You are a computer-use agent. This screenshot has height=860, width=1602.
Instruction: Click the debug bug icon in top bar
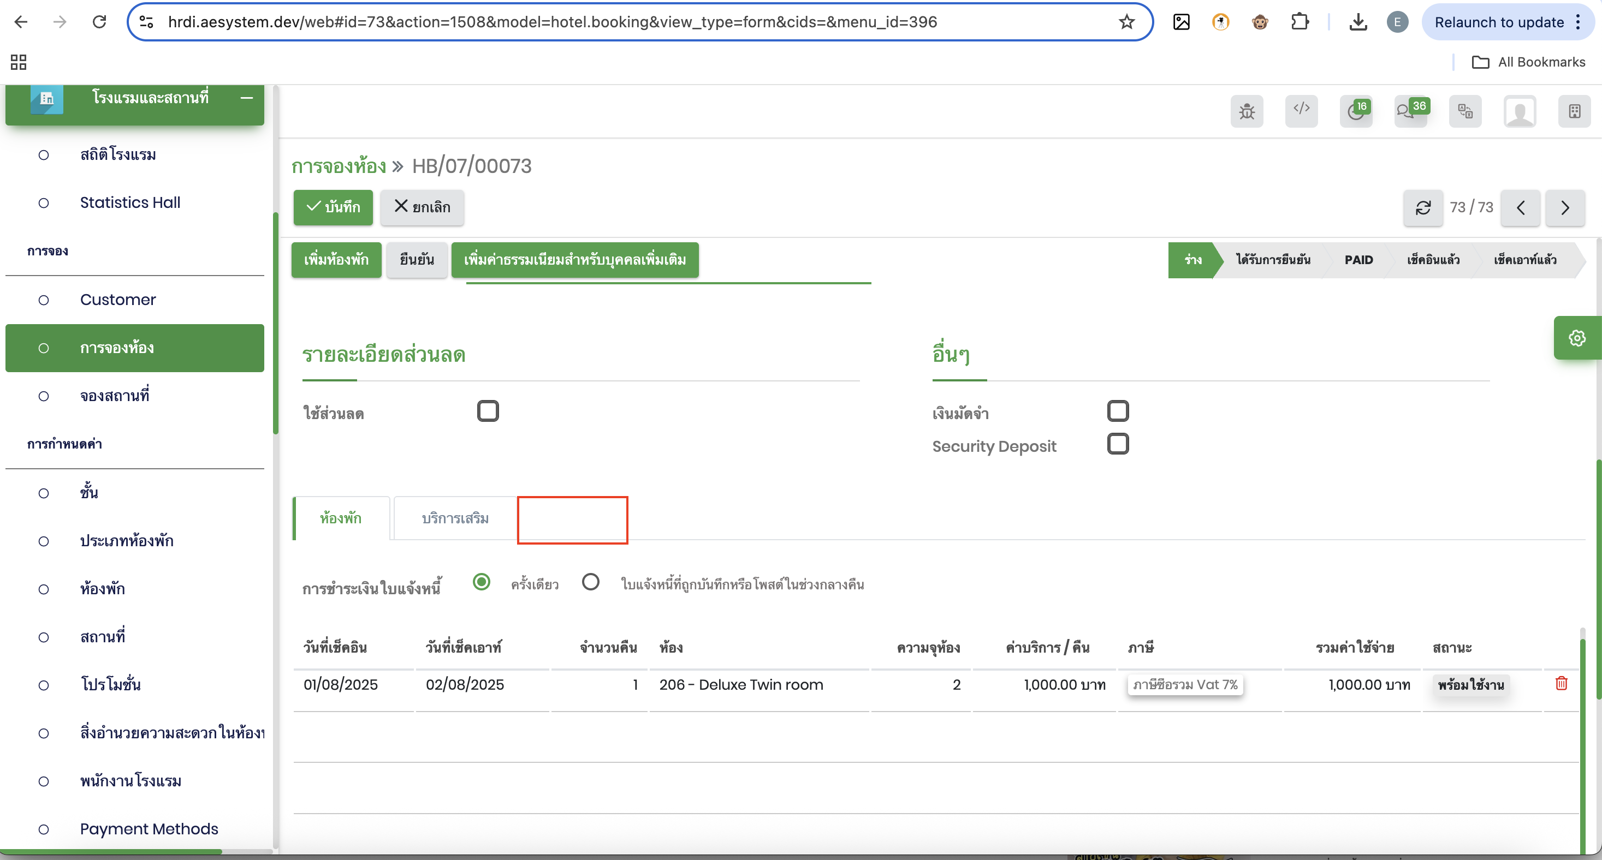(1247, 111)
